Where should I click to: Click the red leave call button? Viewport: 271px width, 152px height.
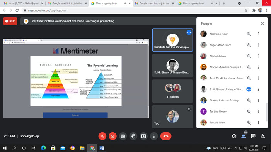[x=166, y=136]
